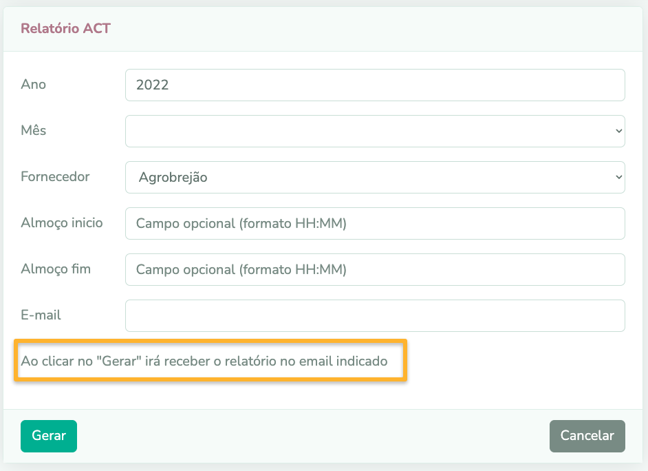Viewport: 648px width, 471px height.
Task: Select the Agrobrejão value text
Action: click(173, 178)
